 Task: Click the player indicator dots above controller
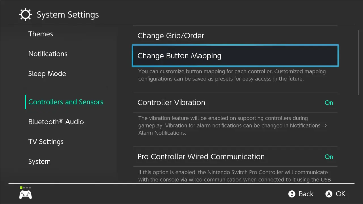tap(26, 188)
